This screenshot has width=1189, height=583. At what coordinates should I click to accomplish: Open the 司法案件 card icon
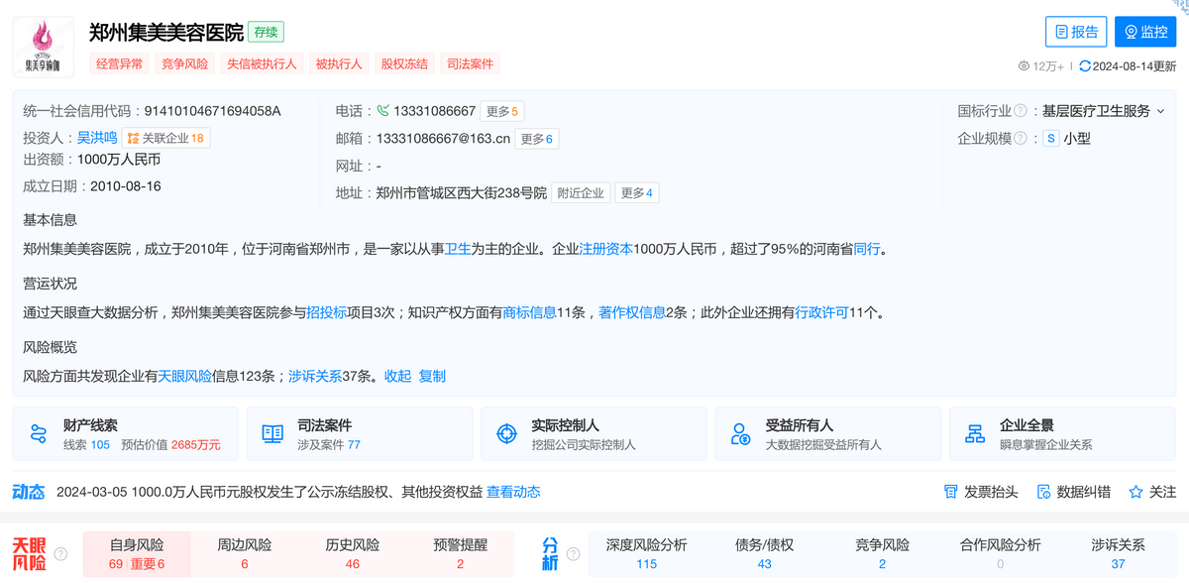pos(272,433)
